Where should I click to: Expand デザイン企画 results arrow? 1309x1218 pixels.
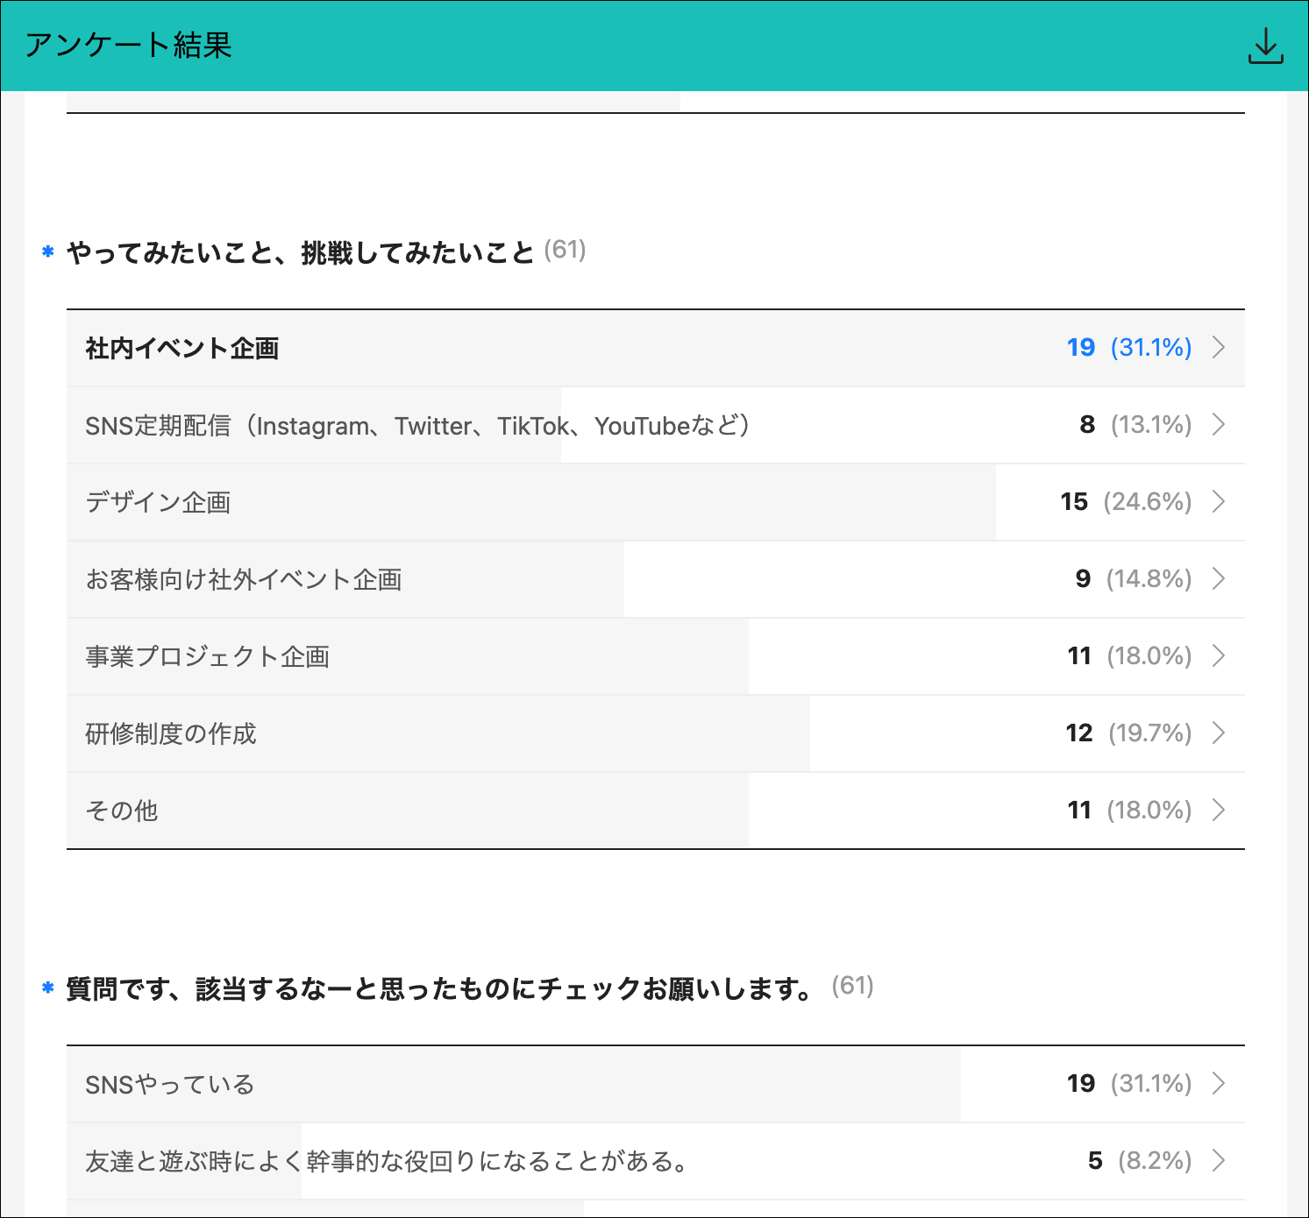[1218, 502]
